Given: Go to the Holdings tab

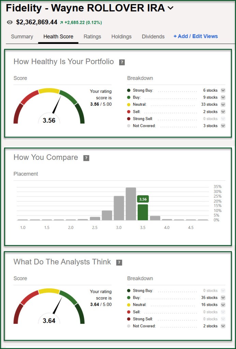Looking at the screenshot, I should pos(121,37).
